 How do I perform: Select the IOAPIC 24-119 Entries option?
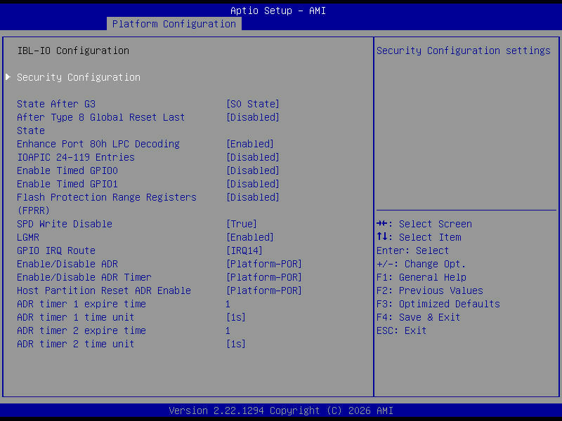pos(76,157)
